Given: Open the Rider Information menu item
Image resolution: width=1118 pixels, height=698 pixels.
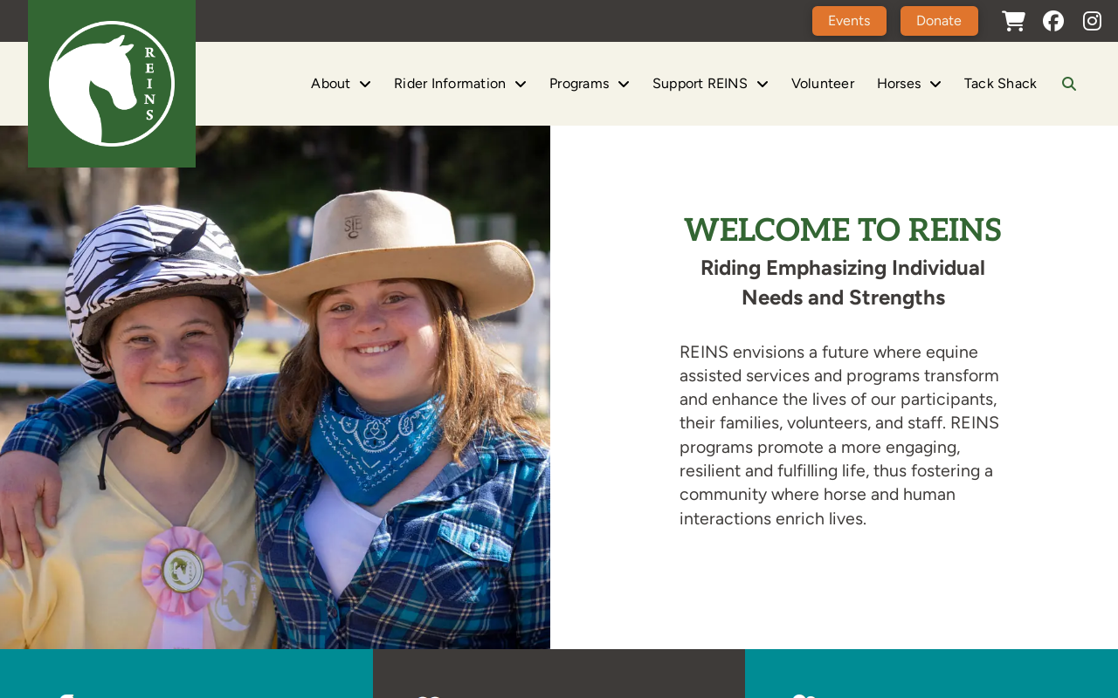Looking at the screenshot, I should pos(450,84).
